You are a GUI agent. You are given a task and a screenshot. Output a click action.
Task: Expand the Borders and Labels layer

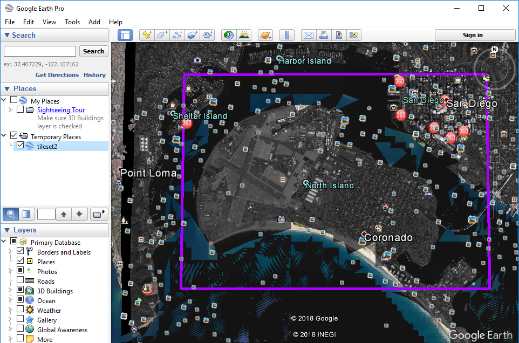pyautogui.click(x=10, y=251)
